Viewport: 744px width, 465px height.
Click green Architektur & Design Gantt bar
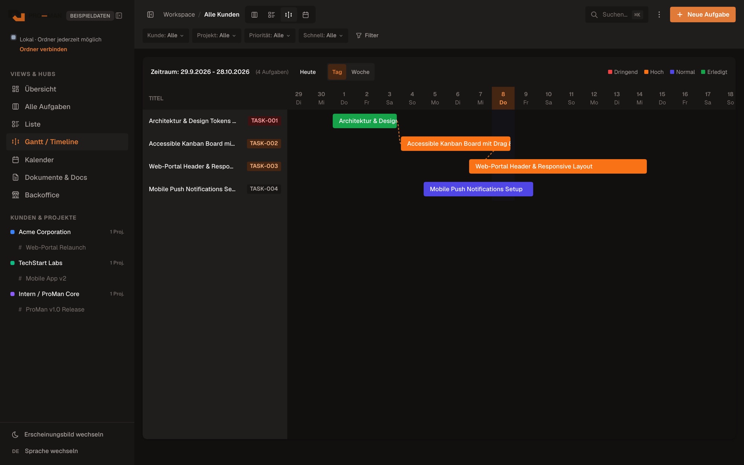(365, 121)
